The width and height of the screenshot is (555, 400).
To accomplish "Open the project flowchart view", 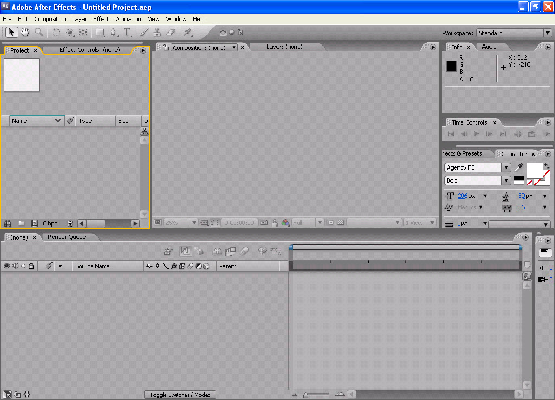I will [144, 131].
